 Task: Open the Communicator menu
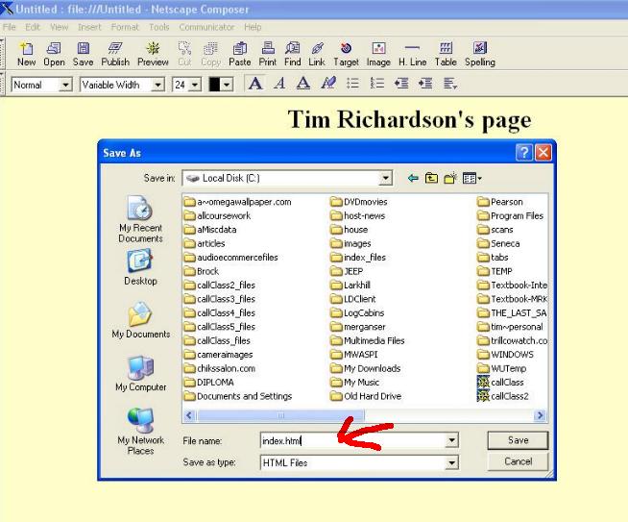point(206,27)
